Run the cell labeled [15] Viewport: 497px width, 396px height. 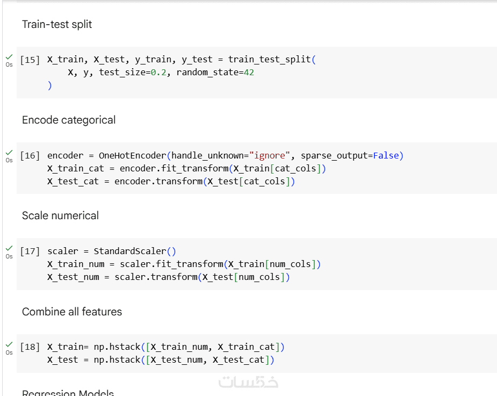pos(30,60)
